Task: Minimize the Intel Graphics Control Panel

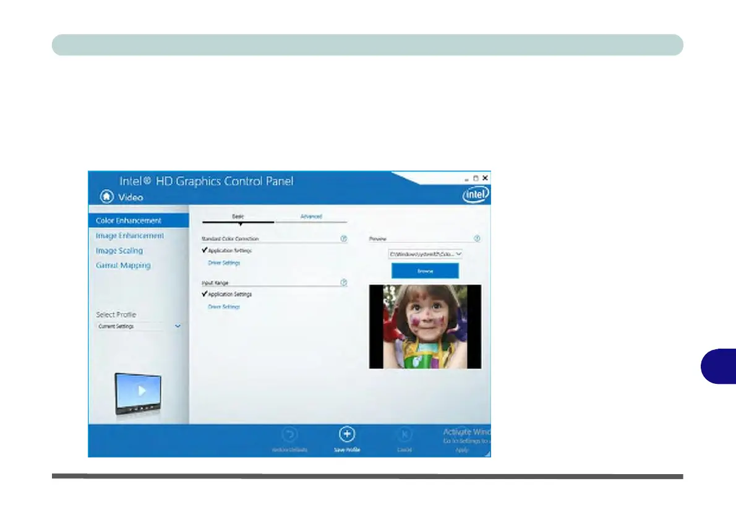Action: (466, 179)
